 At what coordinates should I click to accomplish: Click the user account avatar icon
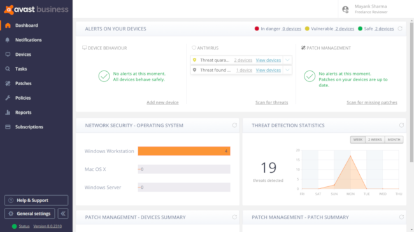pyautogui.click(x=345, y=10)
